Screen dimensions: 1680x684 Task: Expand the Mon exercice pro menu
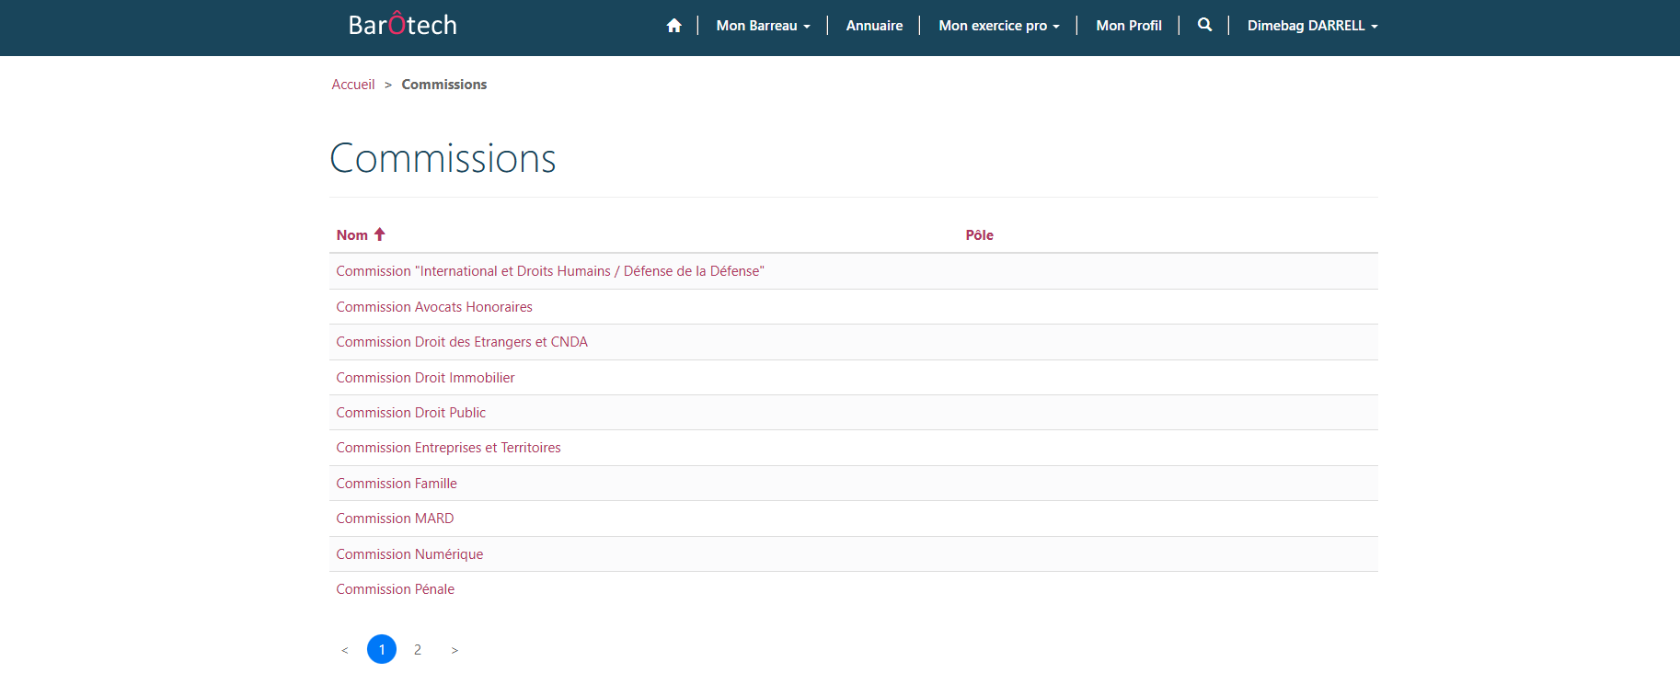[x=998, y=26]
